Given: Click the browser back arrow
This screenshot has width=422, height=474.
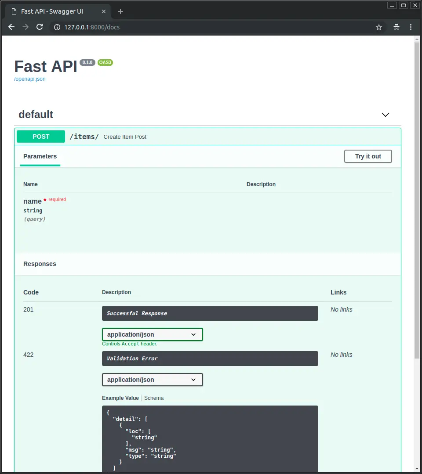Looking at the screenshot, I should pos(11,27).
